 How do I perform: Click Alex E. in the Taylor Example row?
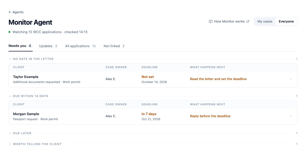tap(111, 79)
